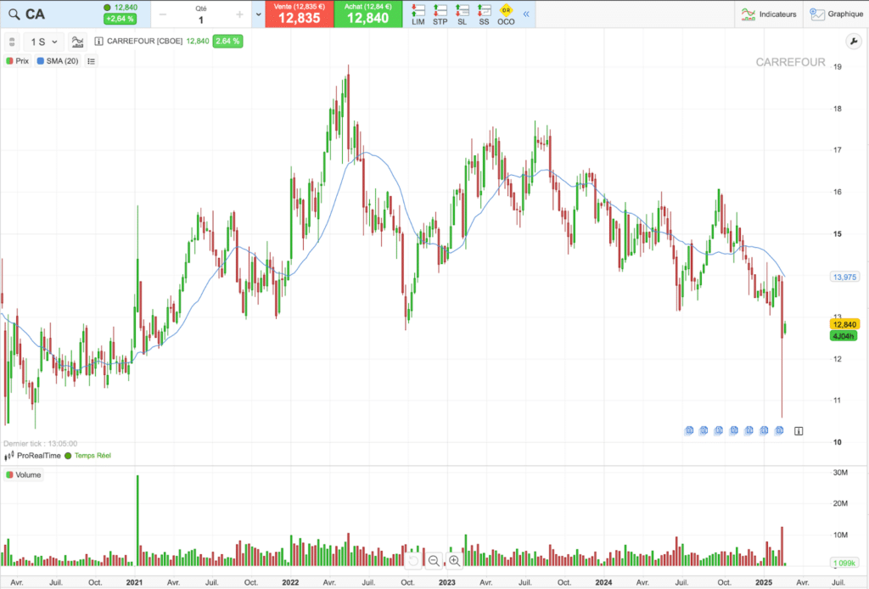Viewport: 869px width, 589px height.
Task: Decrease quantity with the minus button
Action: tap(163, 15)
